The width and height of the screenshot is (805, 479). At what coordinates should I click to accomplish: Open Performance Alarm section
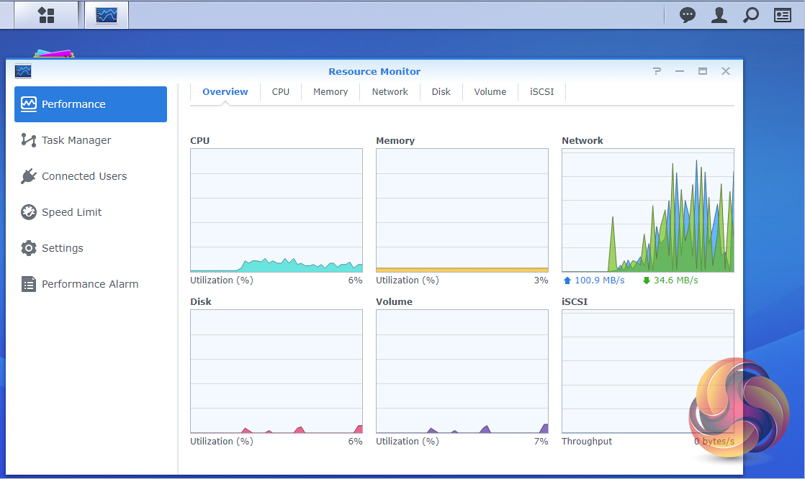point(90,284)
